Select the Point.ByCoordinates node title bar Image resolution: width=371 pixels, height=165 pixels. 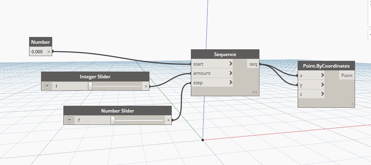pyautogui.click(x=326, y=66)
